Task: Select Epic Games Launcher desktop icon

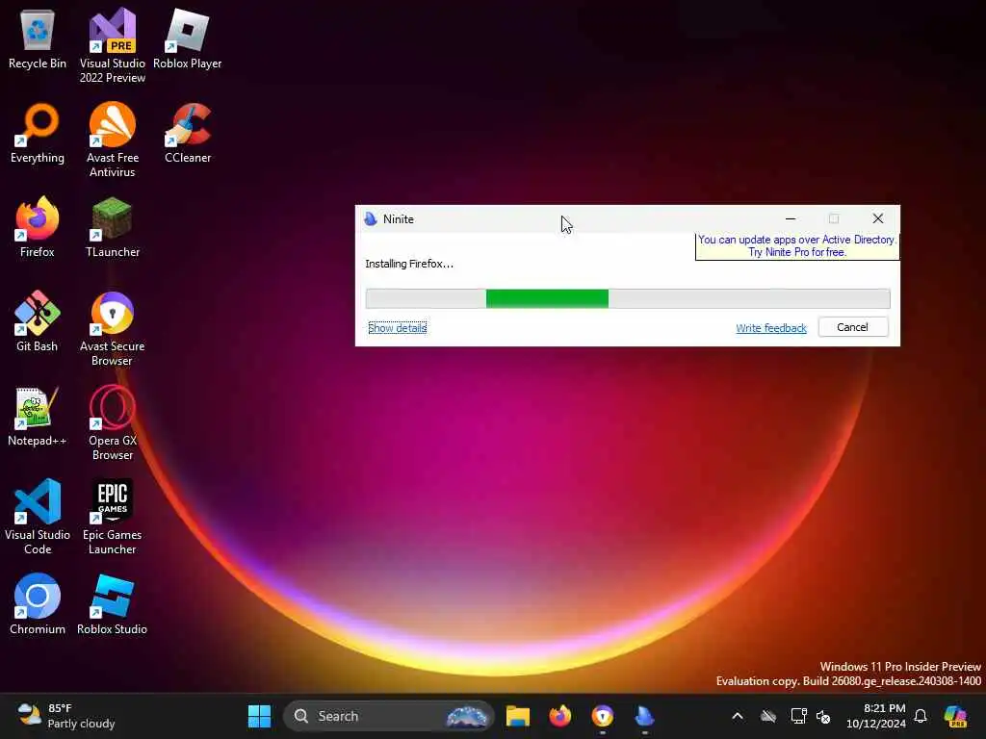Action: (112, 517)
